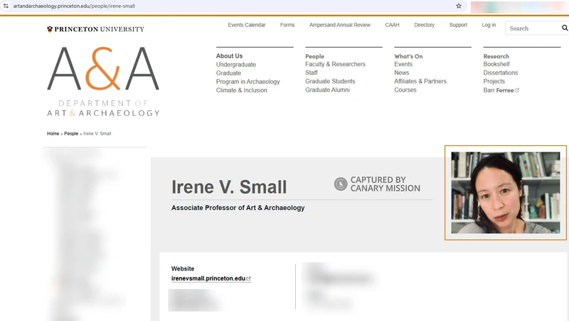Click the bookmark star icon in address bar
The width and height of the screenshot is (569, 321).
point(459,6)
